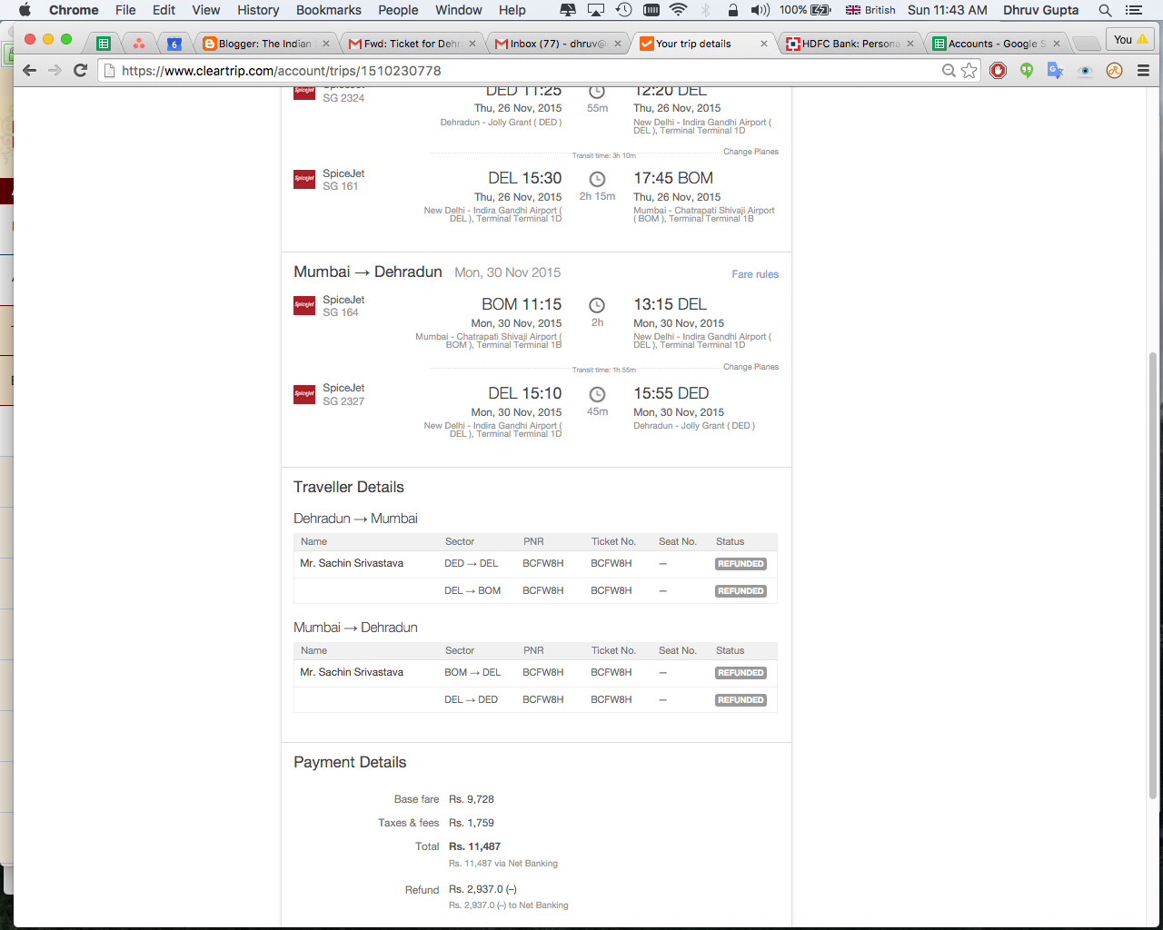Click the eye extension icon in toolbar
Image resolution: width=1163 pixels, height=930 pixels.
pos(1085,70)
